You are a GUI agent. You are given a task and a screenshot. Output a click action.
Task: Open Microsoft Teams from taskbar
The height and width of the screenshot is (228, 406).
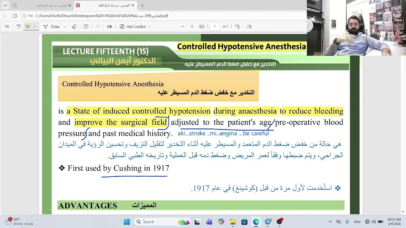point(209,222)
